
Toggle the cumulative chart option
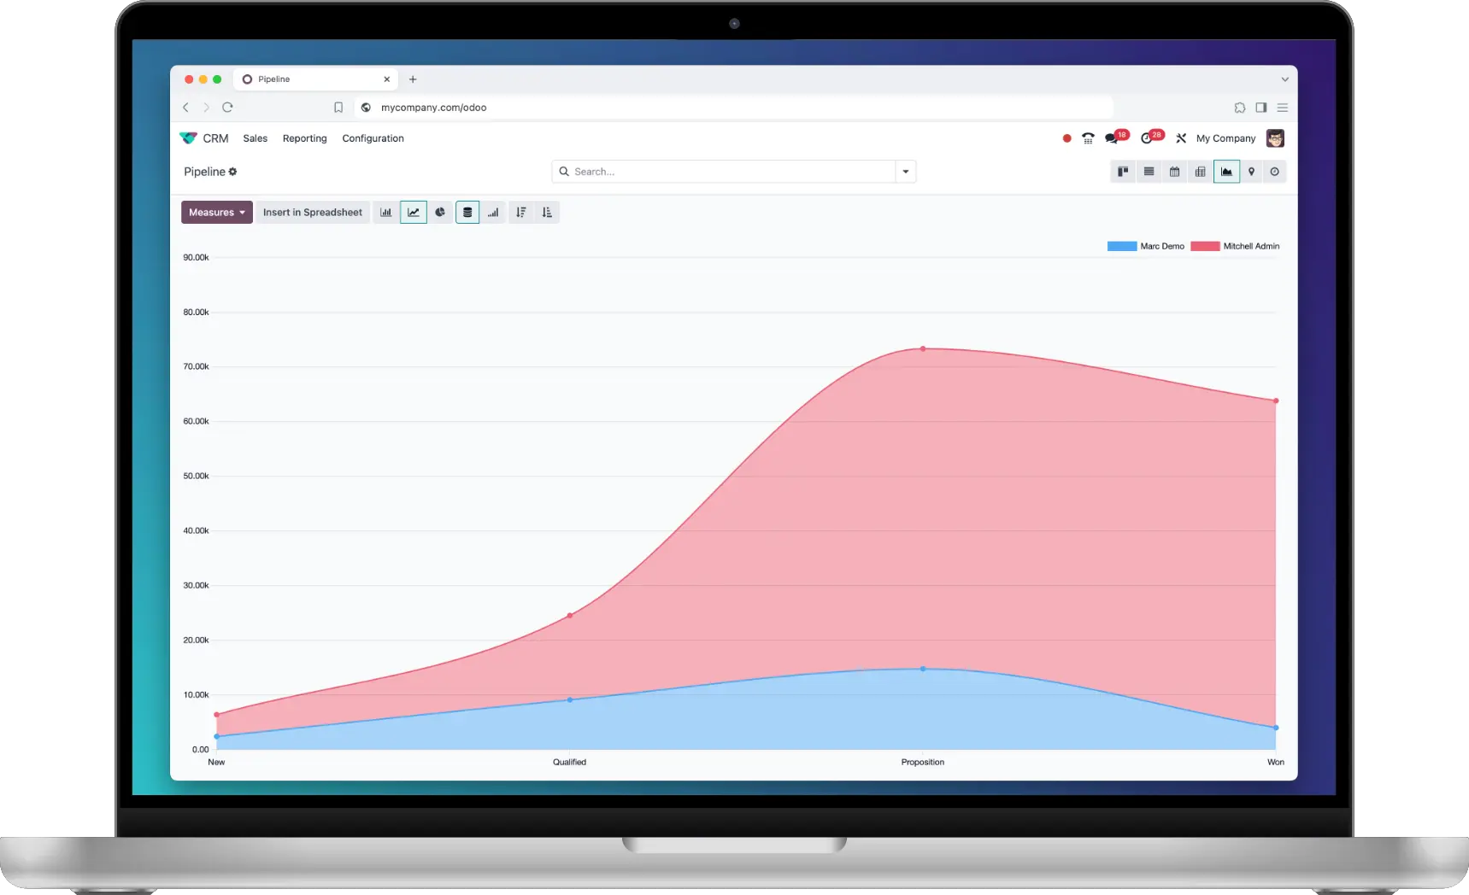coord(493,213)
